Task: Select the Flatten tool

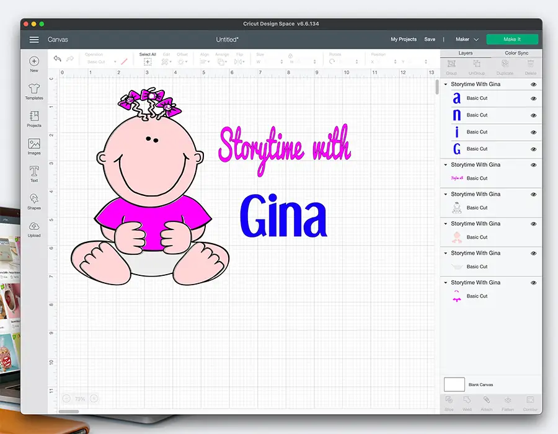Action: point(508,400)
